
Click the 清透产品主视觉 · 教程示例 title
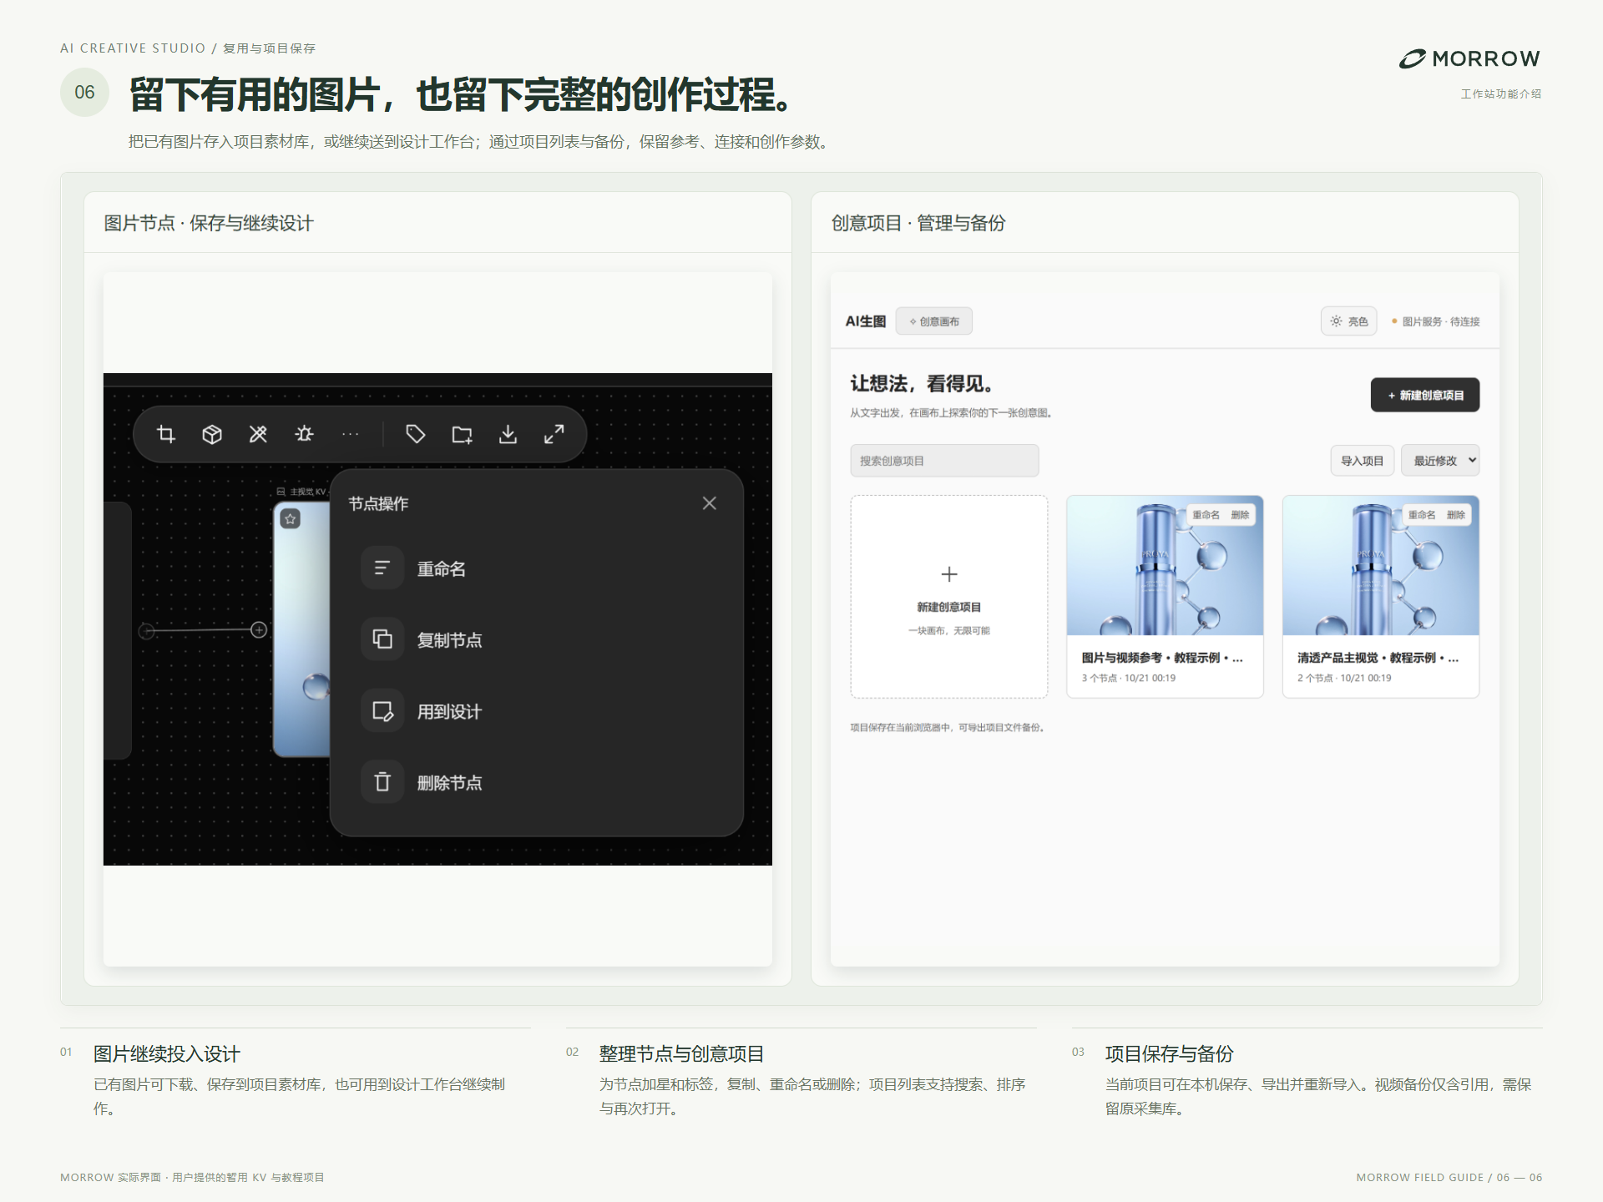pyautogui.click(x=1378, y=658)
